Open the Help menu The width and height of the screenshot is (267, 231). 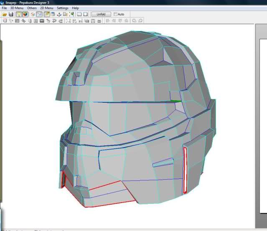coord(75,8)
